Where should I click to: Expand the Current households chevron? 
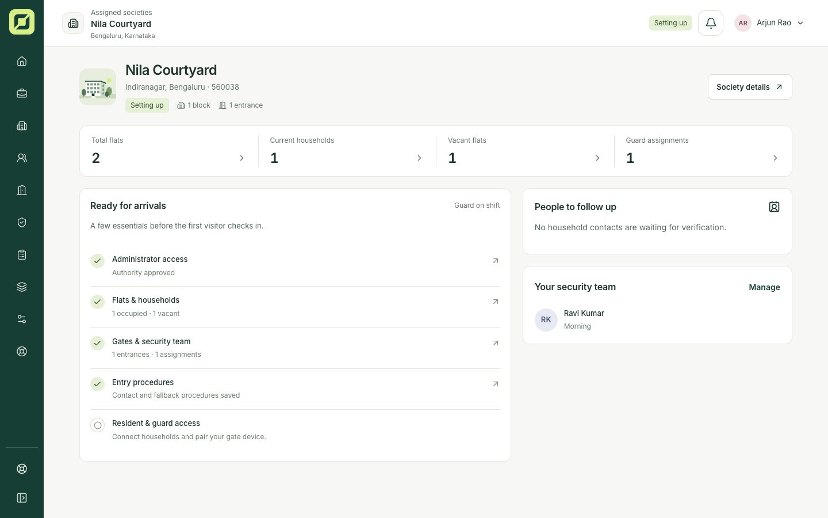419,158
